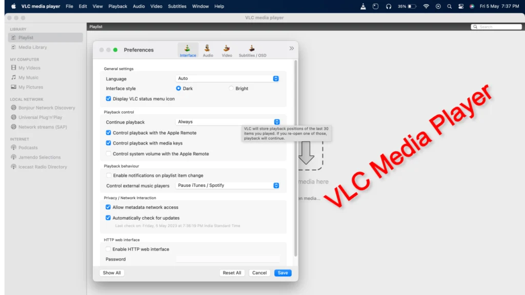The height and width of the screenshot is (295, 525).
Task: Enable notifications on playlist item change
Action: [x=109, y=175]
